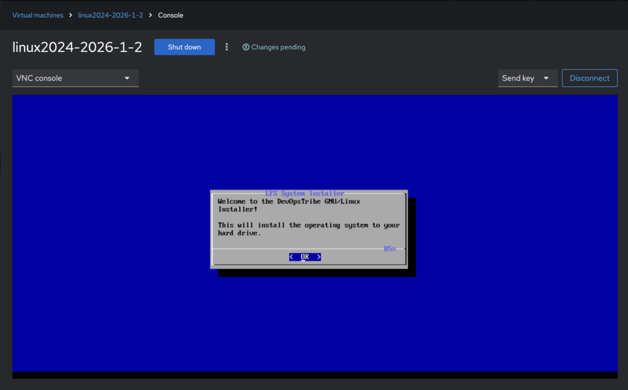
Task: Open the linux2024-2026-1-2 breadcrumb link
Action: pos(110,15)
